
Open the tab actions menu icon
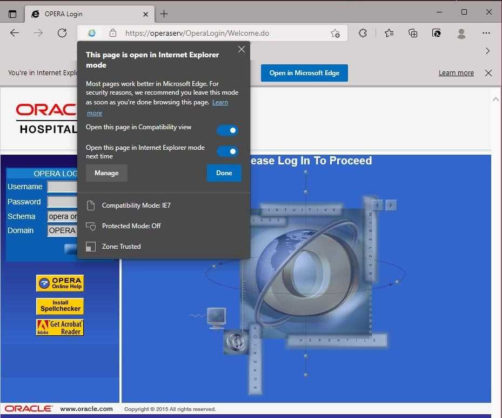pos(12,14)
